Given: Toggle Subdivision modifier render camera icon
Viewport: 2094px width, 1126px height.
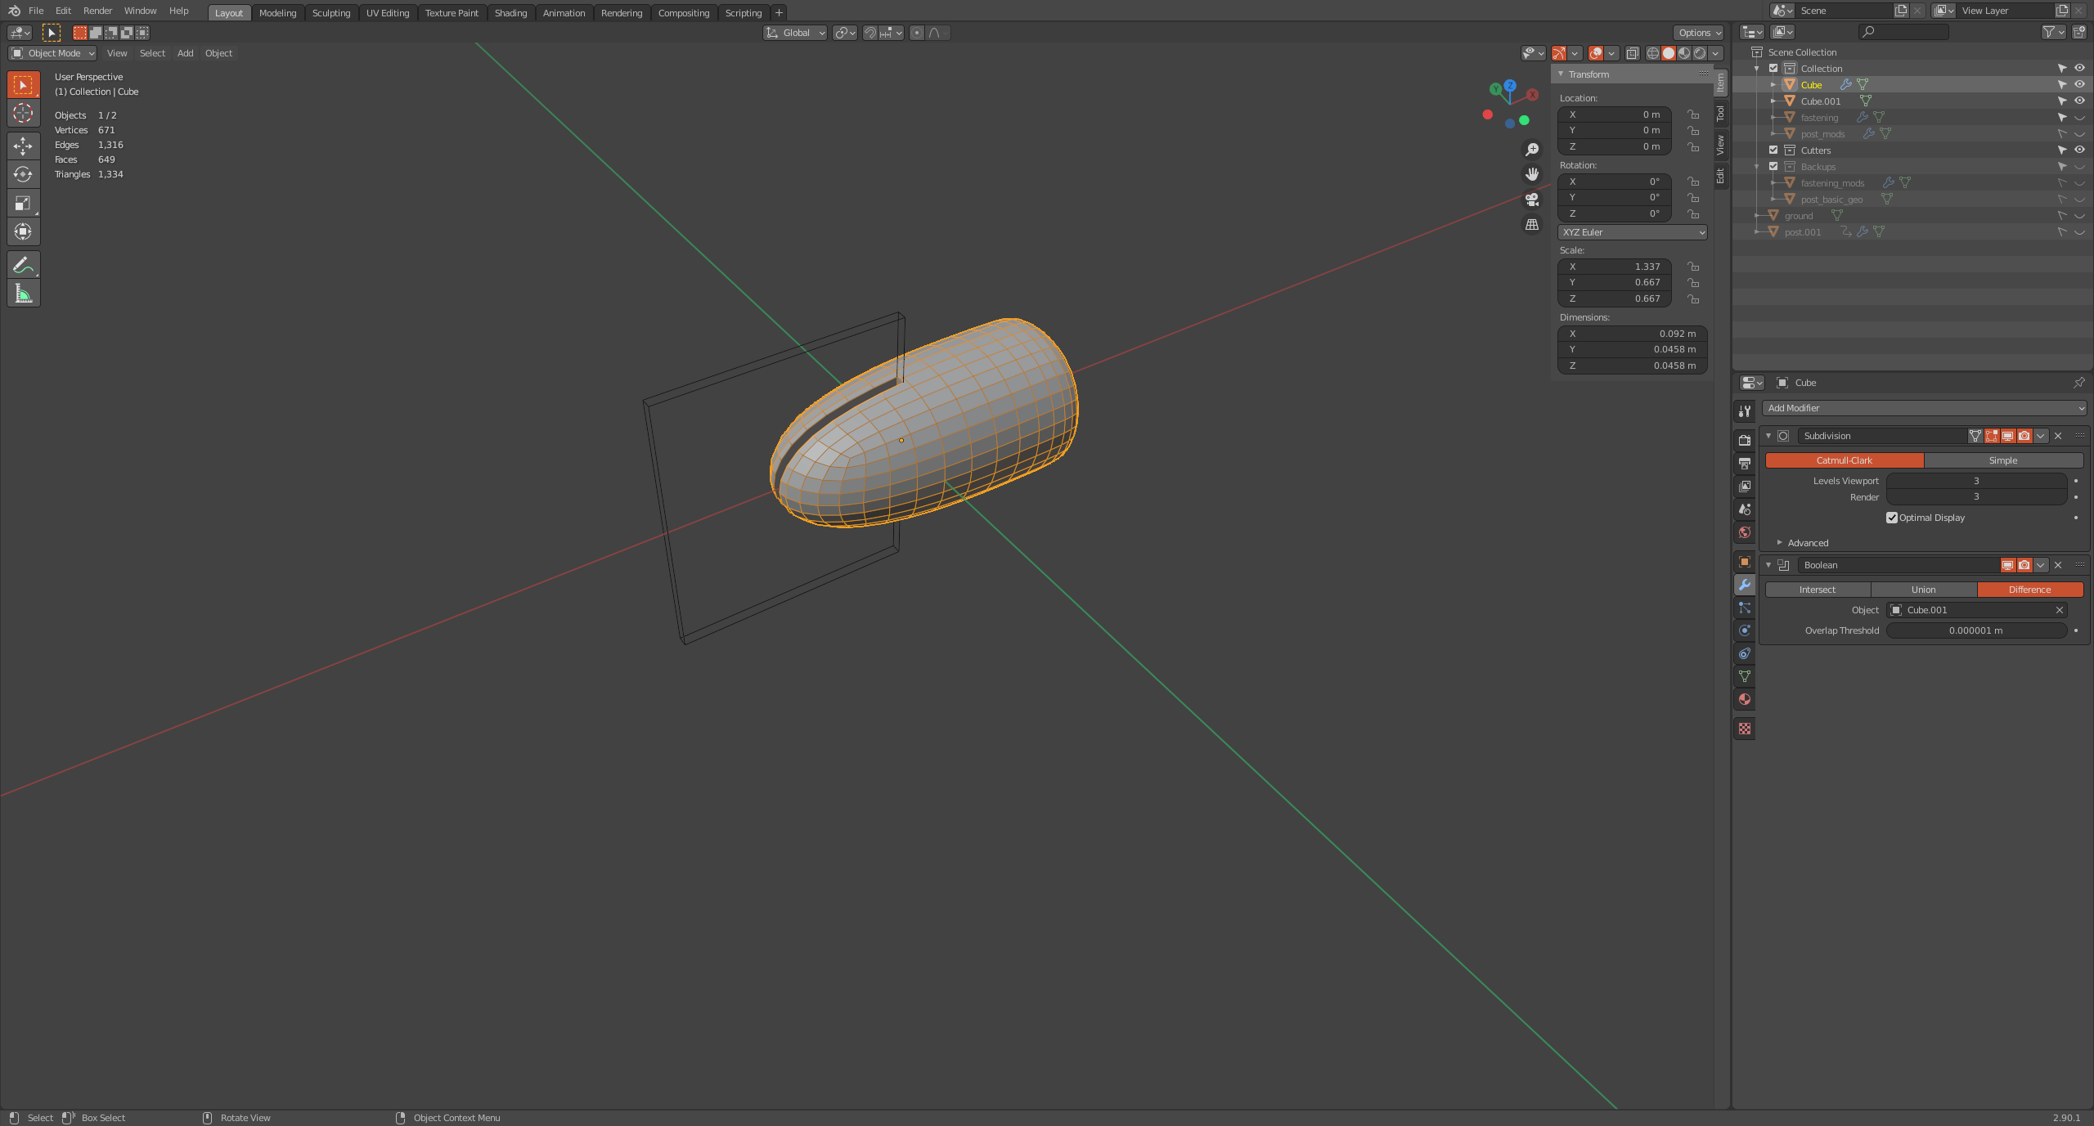Looking at the screenshot, I should pyautogui.click(x=2024, y=436).
